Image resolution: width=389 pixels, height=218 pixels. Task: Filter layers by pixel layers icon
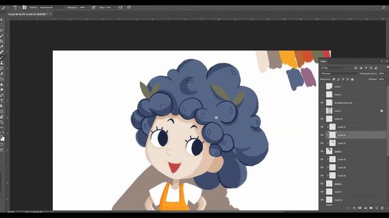click(356, 68)
